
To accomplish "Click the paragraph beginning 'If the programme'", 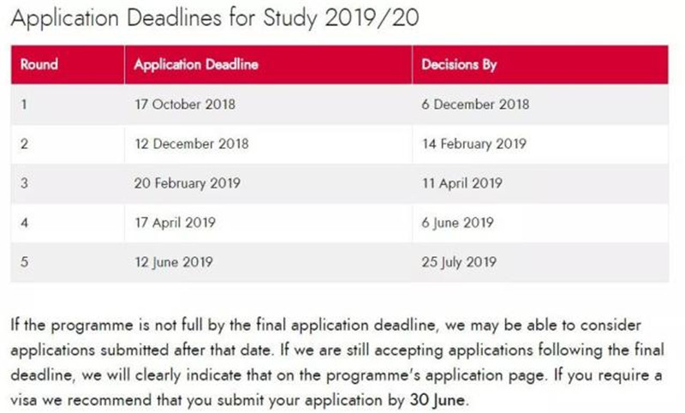I will (337, 362).
